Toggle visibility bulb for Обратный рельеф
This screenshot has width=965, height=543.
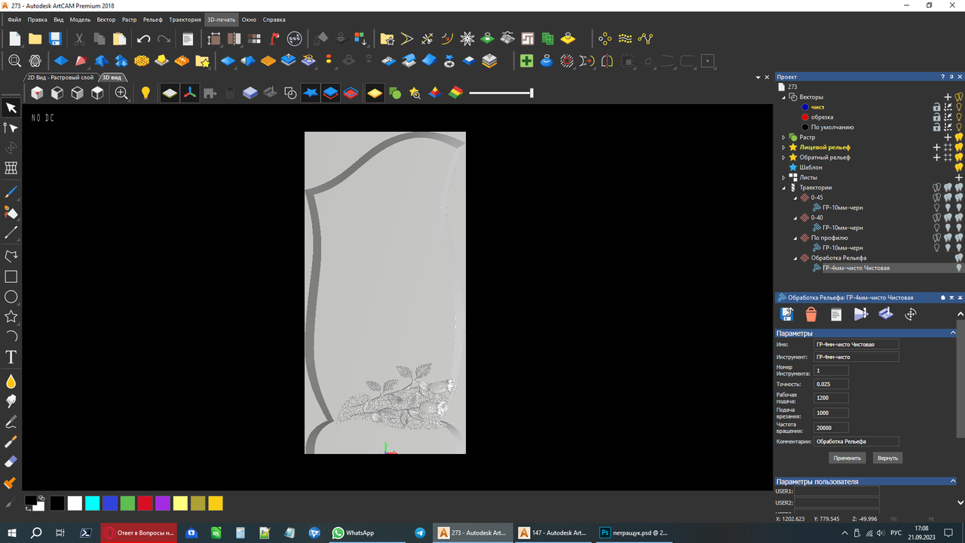tap(959, 157)
